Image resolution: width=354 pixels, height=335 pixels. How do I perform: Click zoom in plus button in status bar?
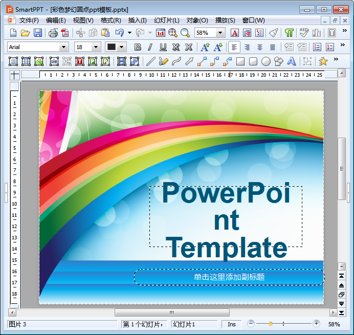point(316,324)
